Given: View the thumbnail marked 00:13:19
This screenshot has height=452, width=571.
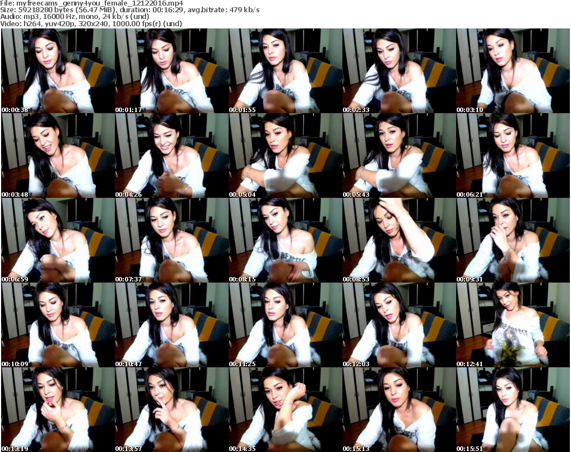Looking at the screenshot, I should click(58, 410).
